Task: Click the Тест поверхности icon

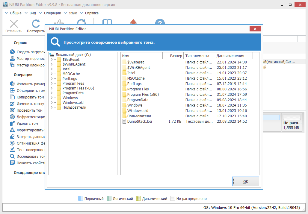Action: click(x=12, y=150)
